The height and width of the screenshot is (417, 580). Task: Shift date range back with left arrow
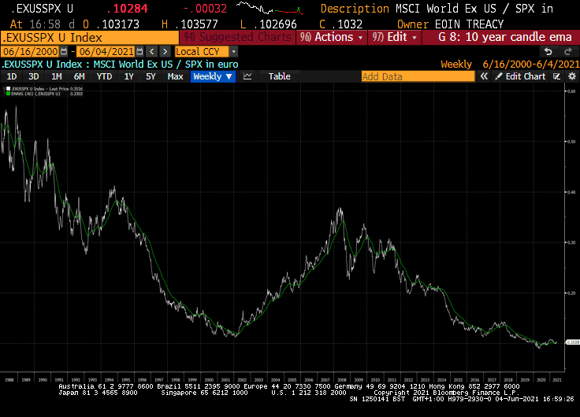pos(151,51)
